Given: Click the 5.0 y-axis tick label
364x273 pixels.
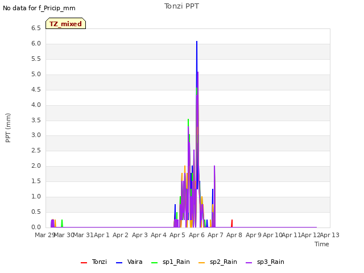Looking at the screenshot, I should click(36, 75).
